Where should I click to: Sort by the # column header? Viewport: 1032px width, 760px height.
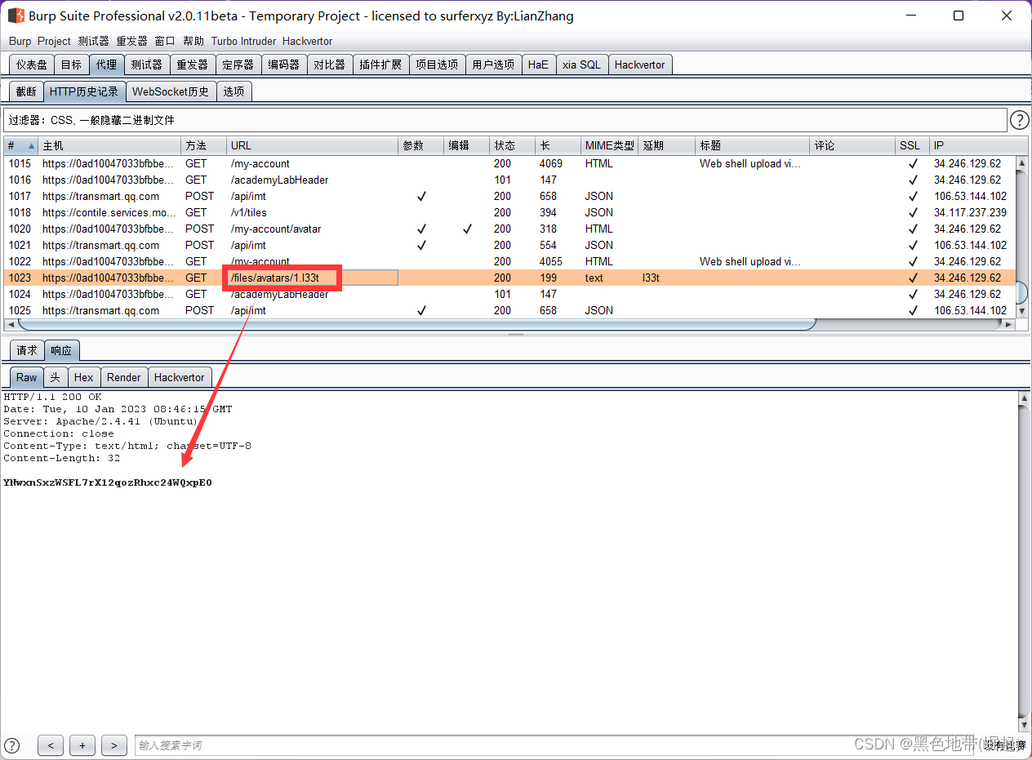coord(20,145)
